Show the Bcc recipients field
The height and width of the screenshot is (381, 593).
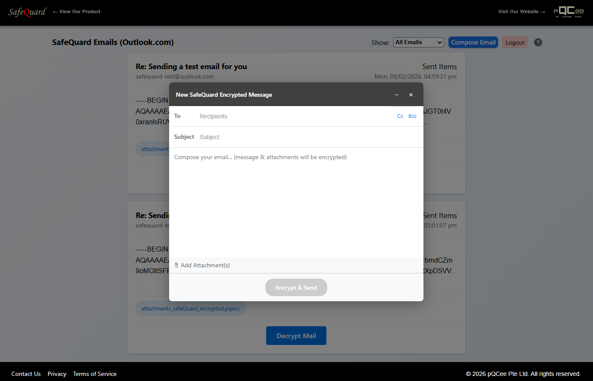[412, 116]
